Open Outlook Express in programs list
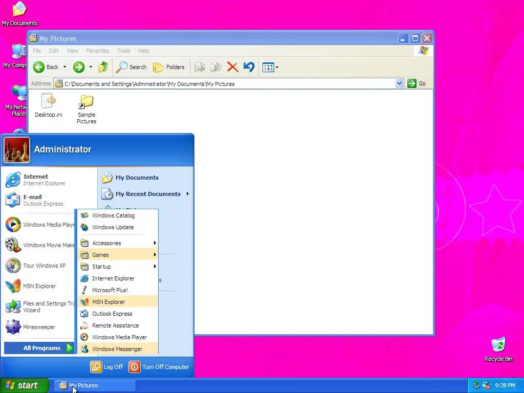The height and width of the screenshot is (393, 524). 118,314
